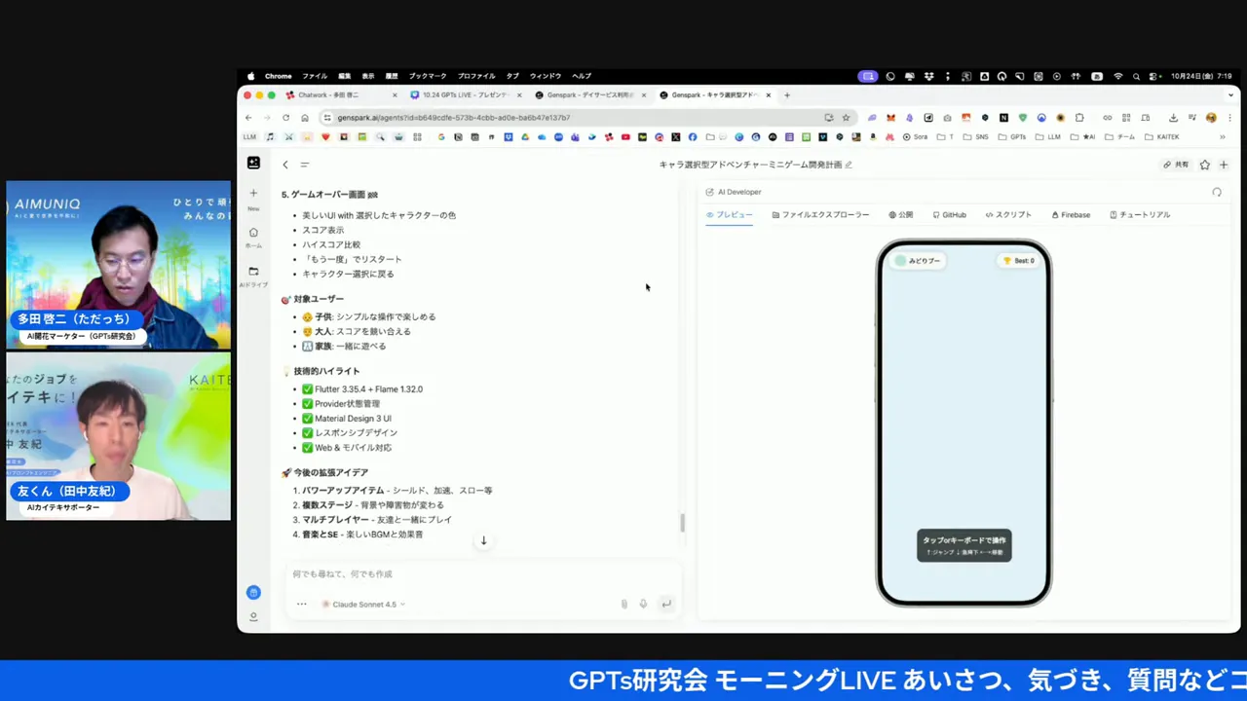Toggle the sidebar list icon next to back arrow

305,165
